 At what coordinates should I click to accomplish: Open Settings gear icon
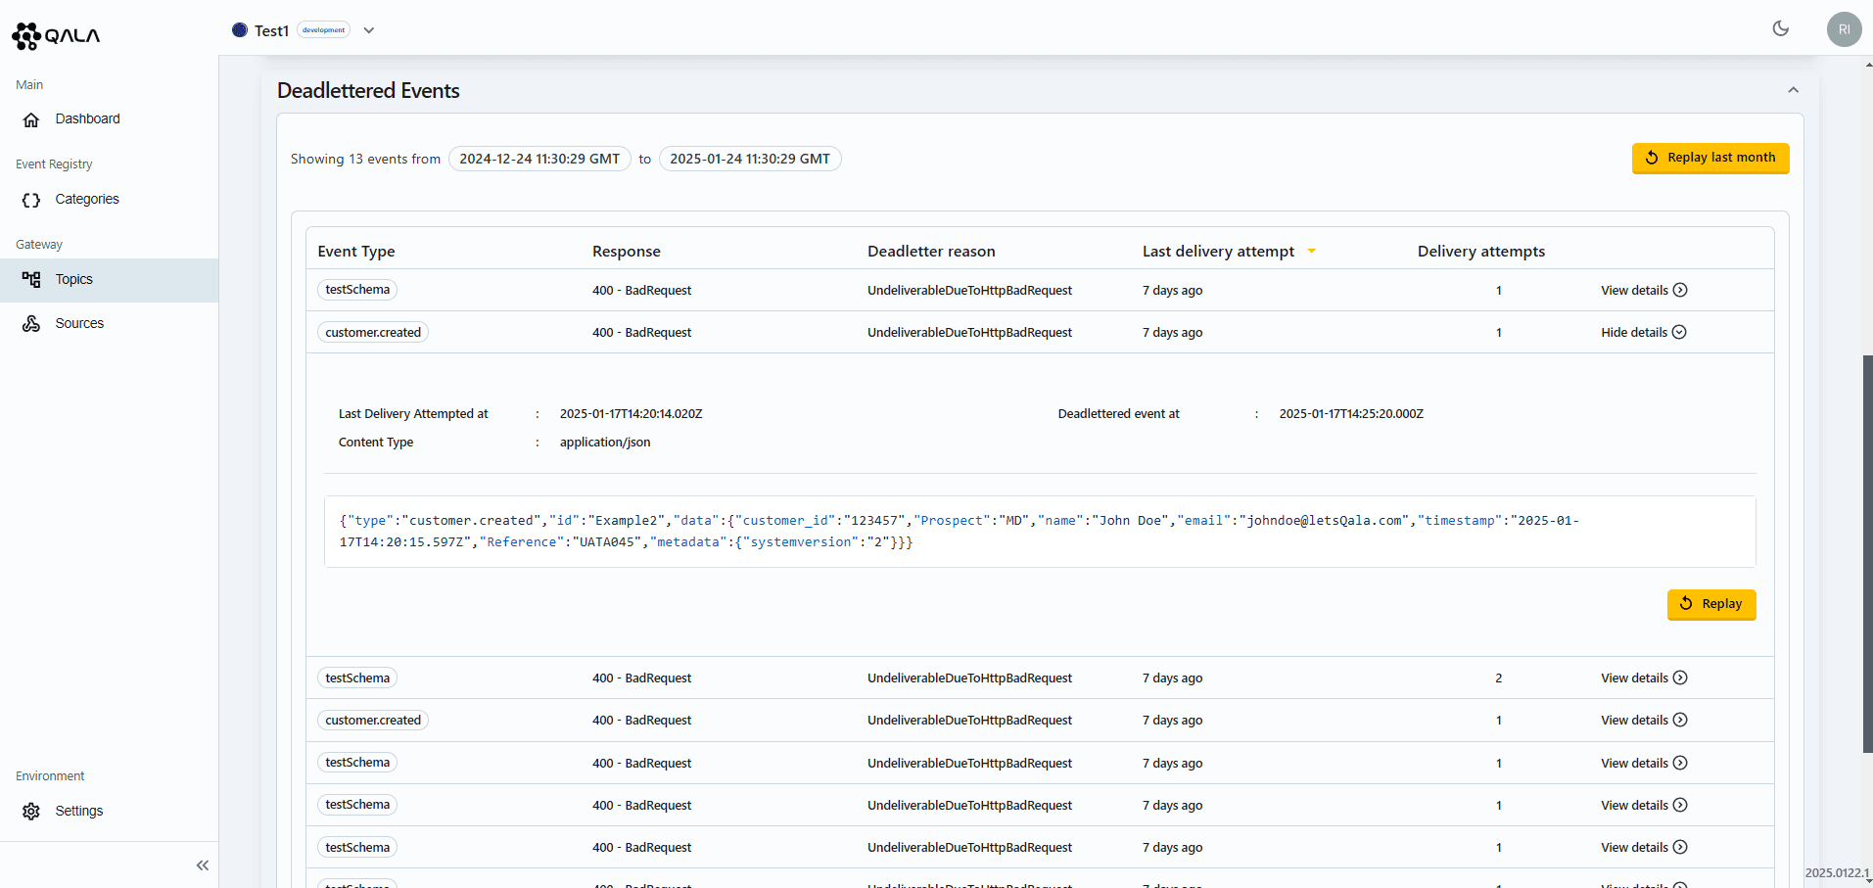pos(31,812)
